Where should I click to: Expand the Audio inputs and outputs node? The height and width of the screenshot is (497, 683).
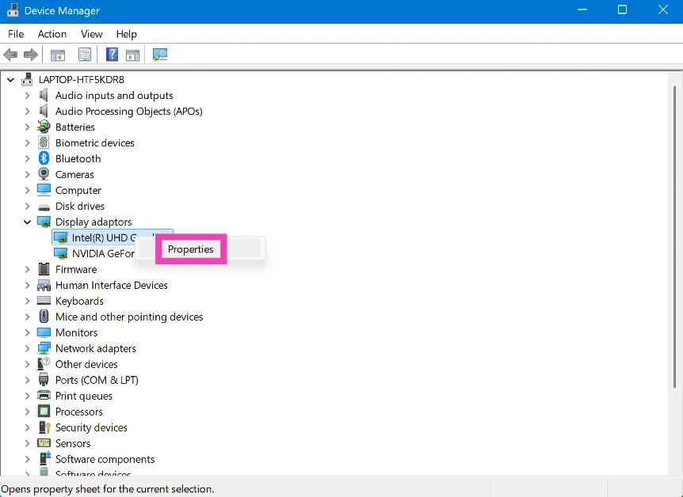(27, 95)
